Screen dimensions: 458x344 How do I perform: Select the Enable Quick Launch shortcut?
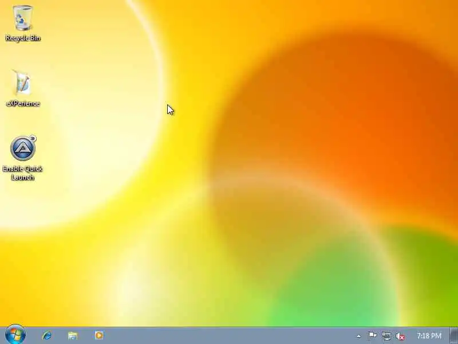point(23,158)
